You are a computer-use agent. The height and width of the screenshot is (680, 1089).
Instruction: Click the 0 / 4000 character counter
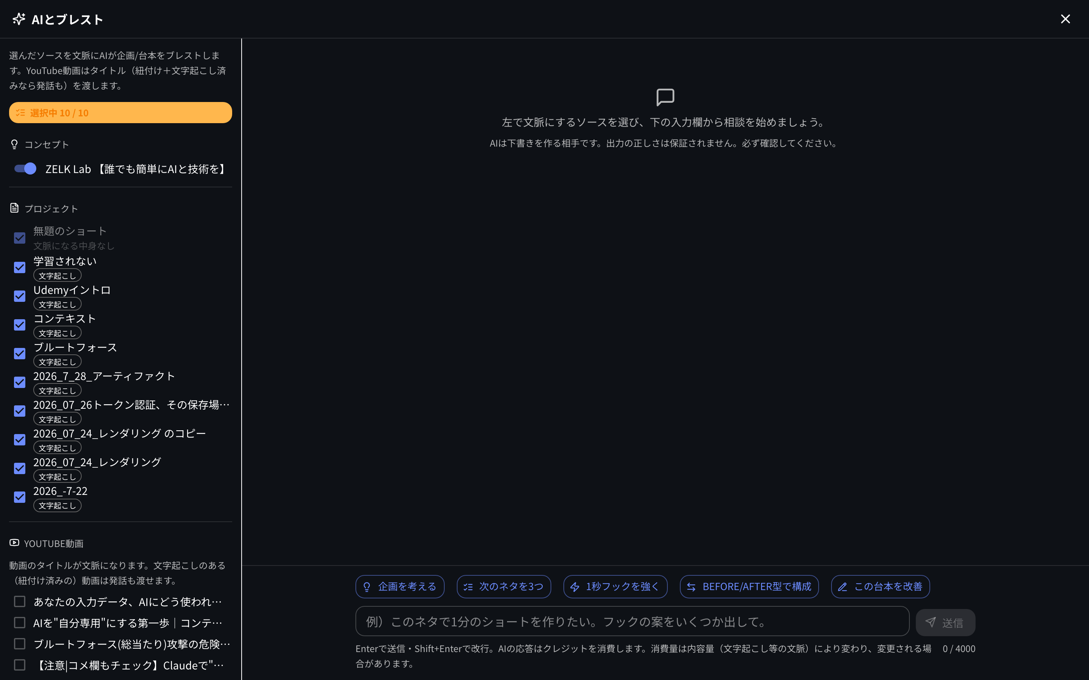pos(959,649)
